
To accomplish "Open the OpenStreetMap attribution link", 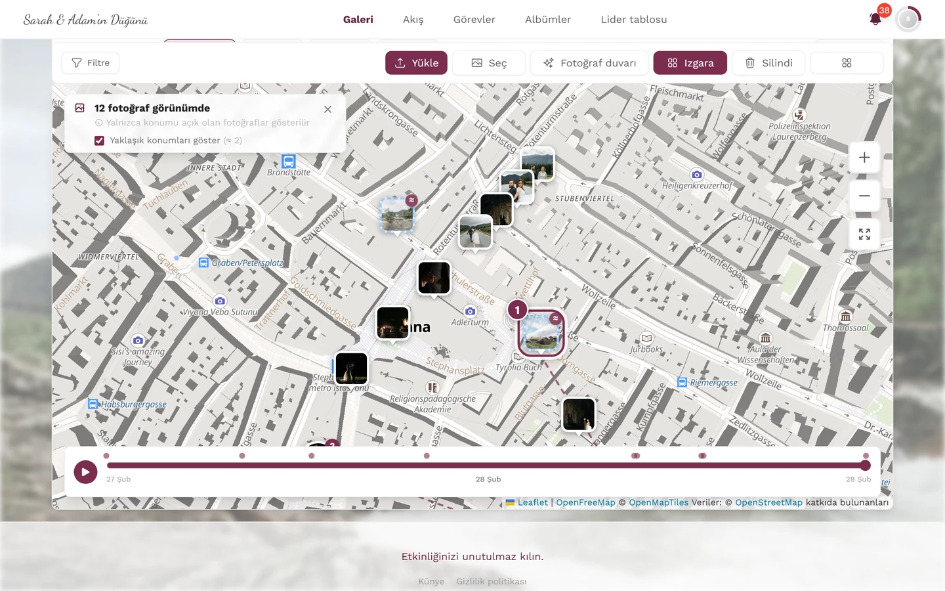I will 768,502.
